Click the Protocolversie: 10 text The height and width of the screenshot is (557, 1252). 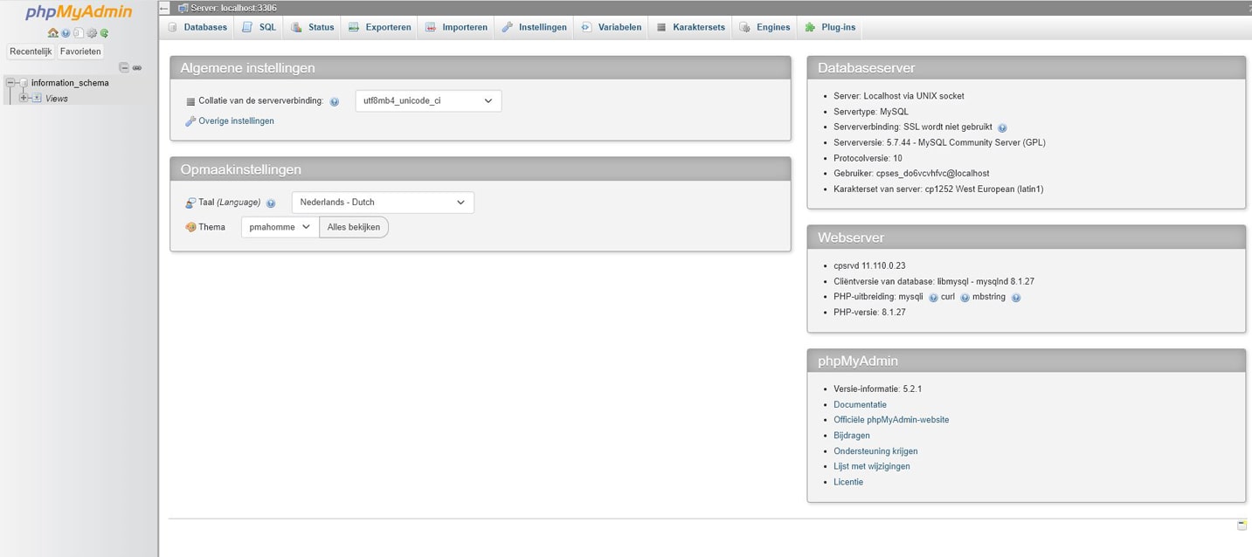tap(868, 158)
